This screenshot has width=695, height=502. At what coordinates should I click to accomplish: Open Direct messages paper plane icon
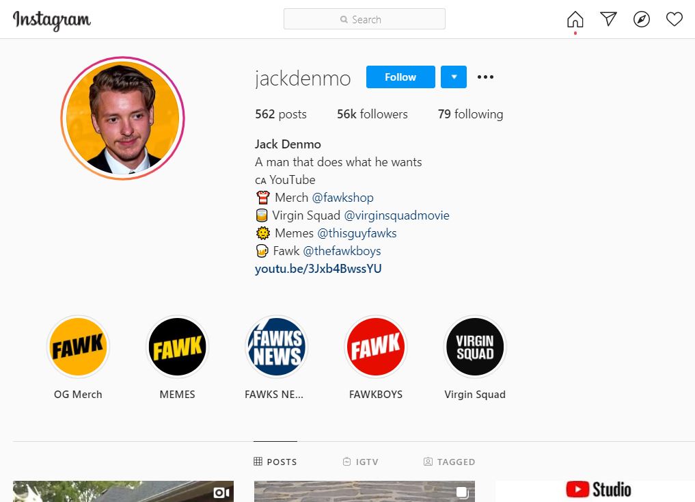tap(608, 19)
